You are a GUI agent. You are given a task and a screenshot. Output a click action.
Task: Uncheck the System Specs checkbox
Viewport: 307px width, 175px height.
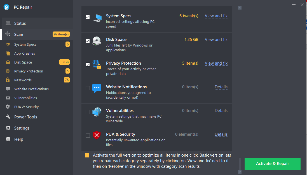(88, 17)
